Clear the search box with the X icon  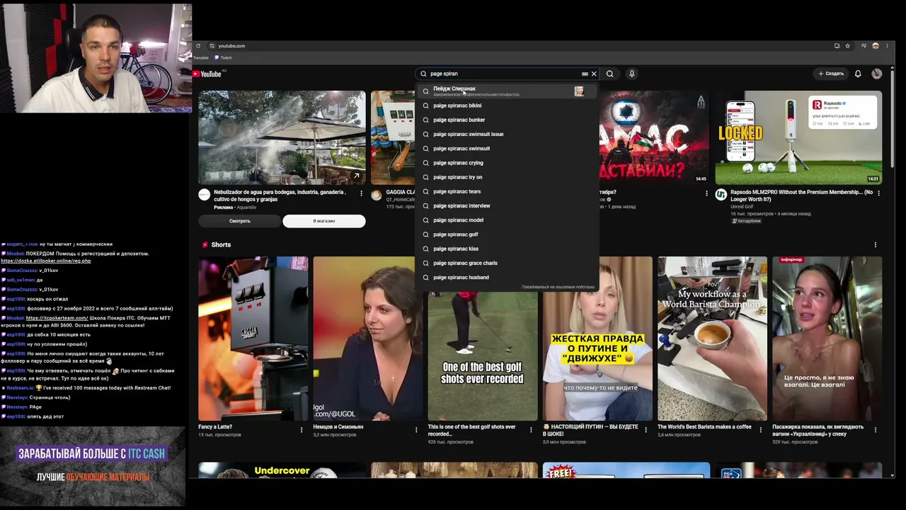pos(594,74)
